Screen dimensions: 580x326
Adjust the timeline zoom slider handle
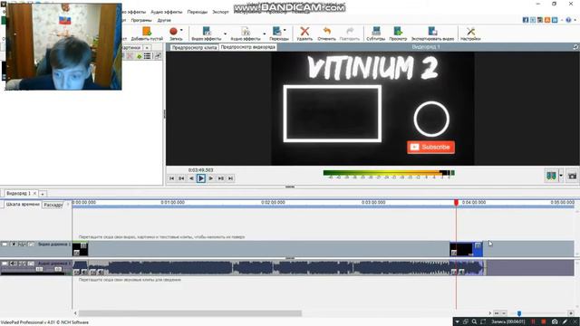(x=519, y=313)
